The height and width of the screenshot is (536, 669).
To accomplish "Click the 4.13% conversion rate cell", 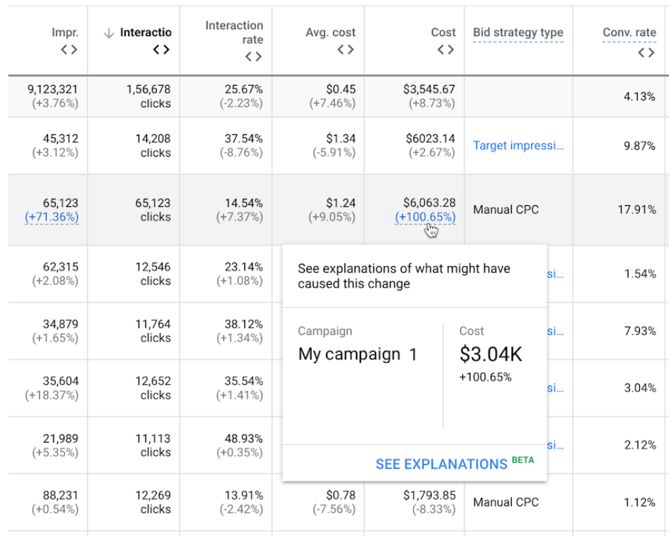I will 639,97.
